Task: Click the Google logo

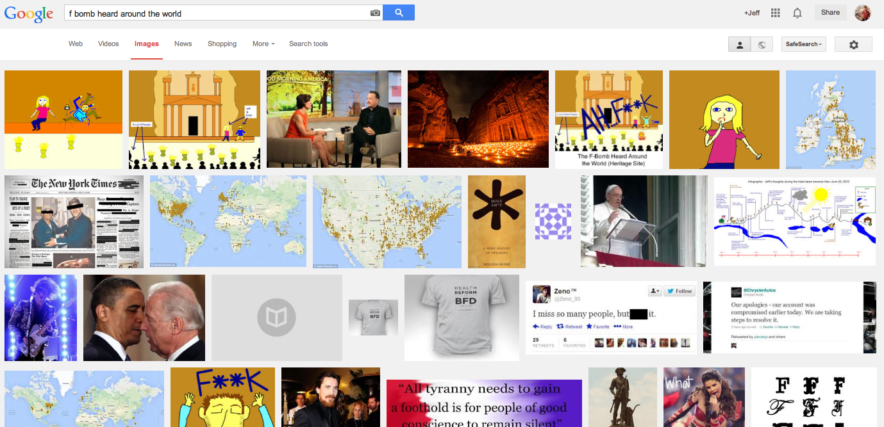Action: point(29,13)
